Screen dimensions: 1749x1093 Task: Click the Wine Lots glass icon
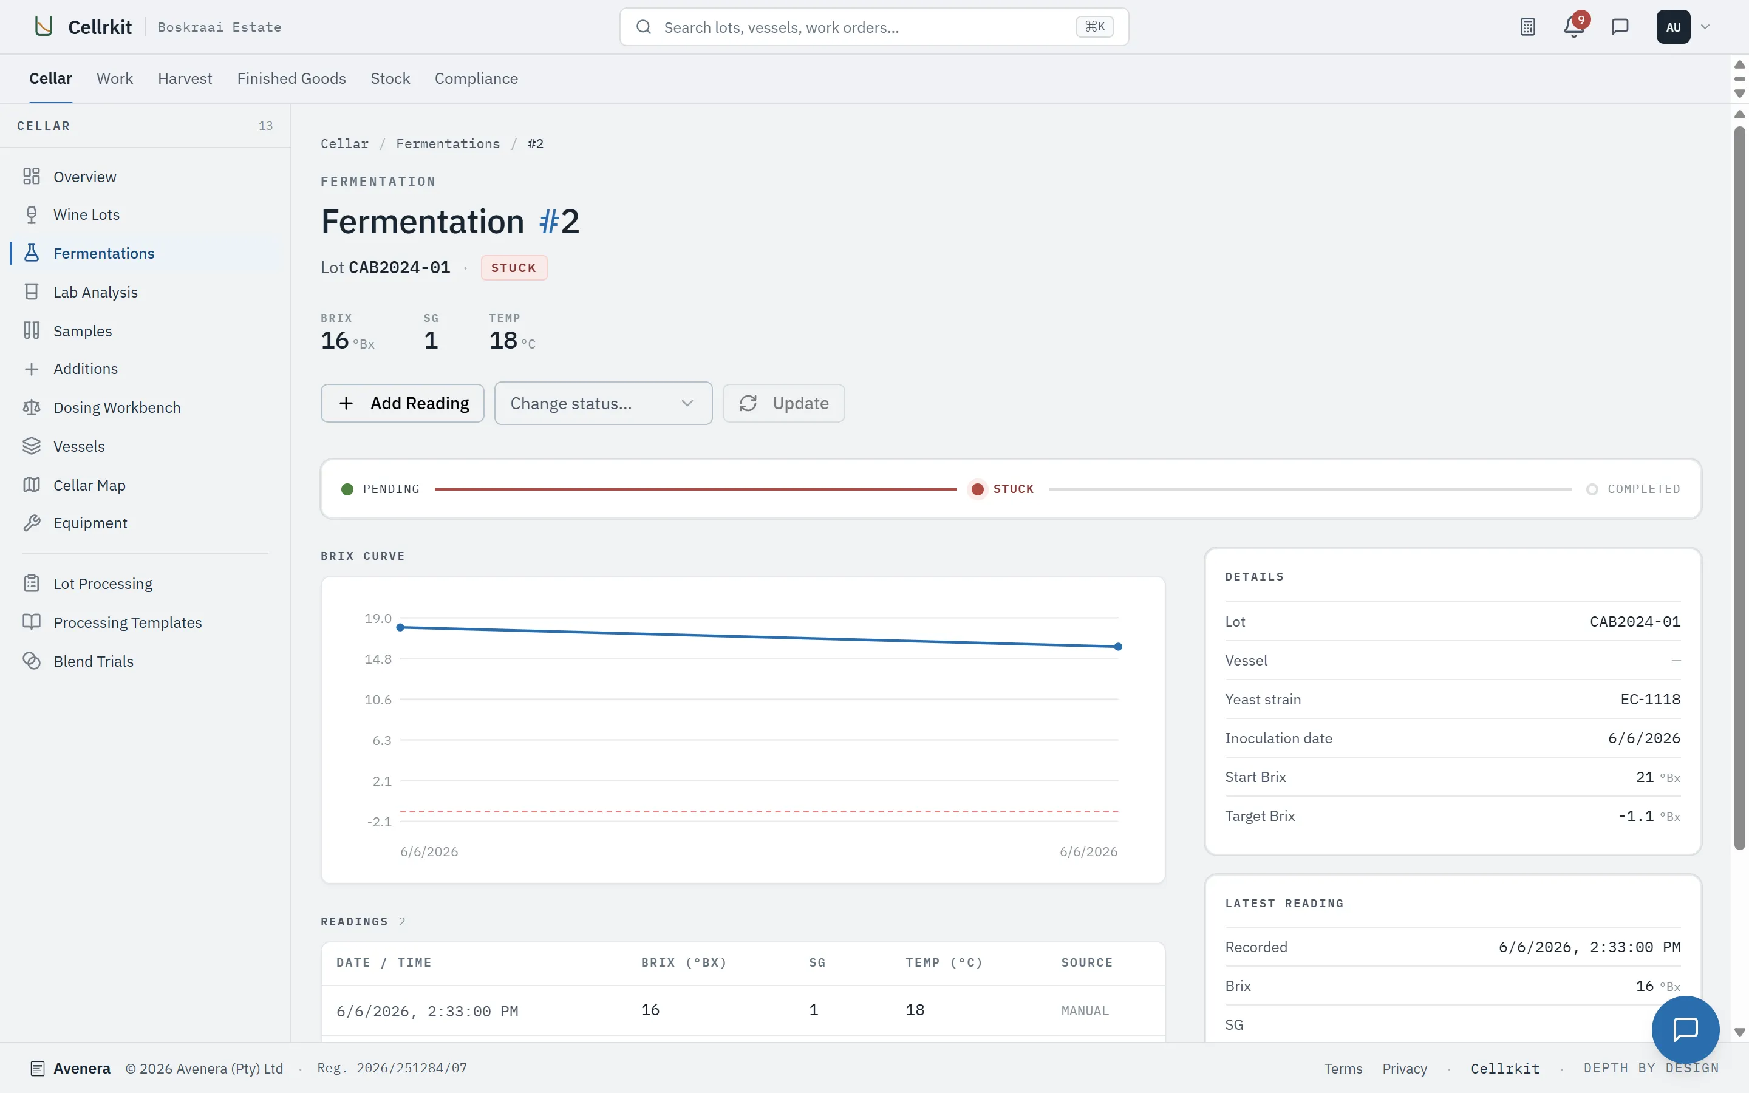tap(31, 215)
